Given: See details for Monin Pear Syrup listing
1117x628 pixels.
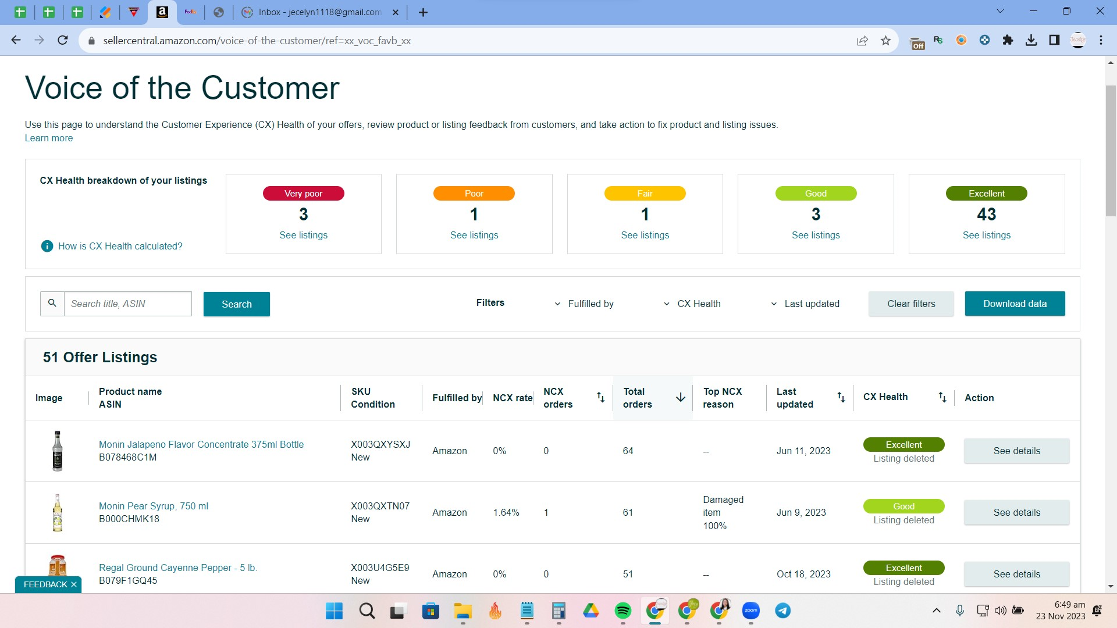Looking at the screenshot, I should tap(1016, 512).
